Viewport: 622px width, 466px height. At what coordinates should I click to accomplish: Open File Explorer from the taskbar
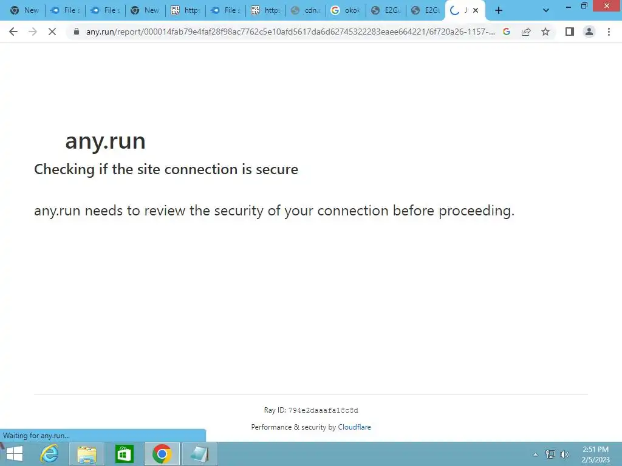tap(86, 454)
